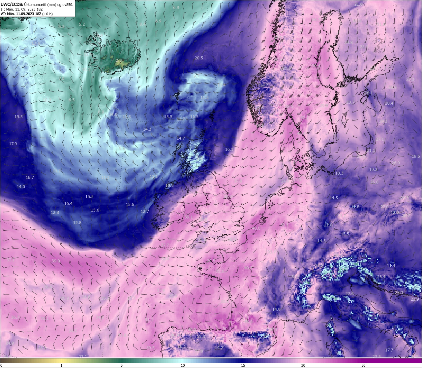This screenshot has width=422, height=368.
Task: Click the 11.2 map value
Action: pos(204,98)
